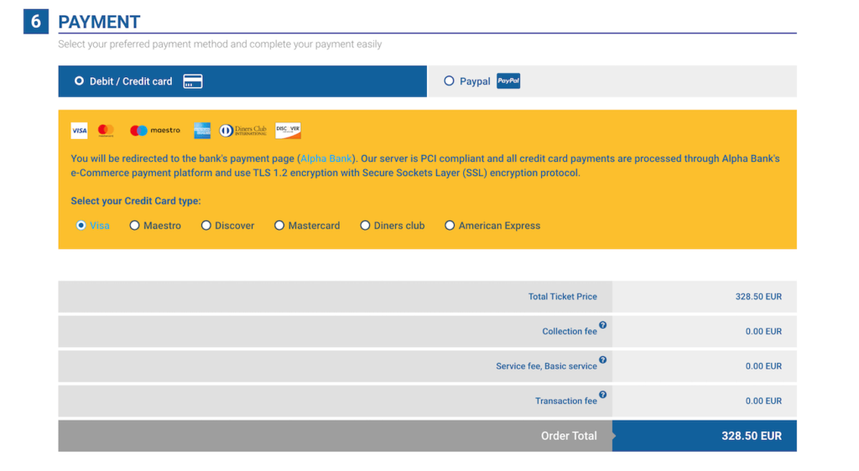The height and width of the screenshot is (471, 859).
Task: Choose Mastercard as credit card type
Action: pos(279,225)
